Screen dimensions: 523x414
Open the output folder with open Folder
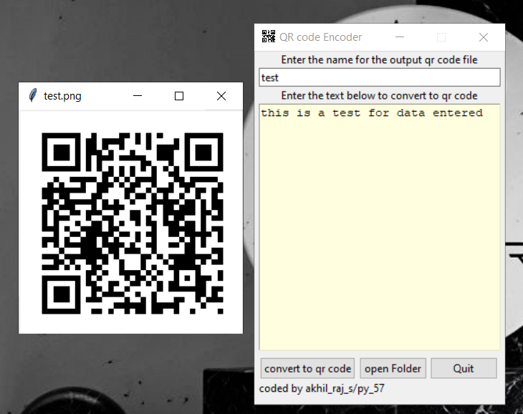(393, 368)
